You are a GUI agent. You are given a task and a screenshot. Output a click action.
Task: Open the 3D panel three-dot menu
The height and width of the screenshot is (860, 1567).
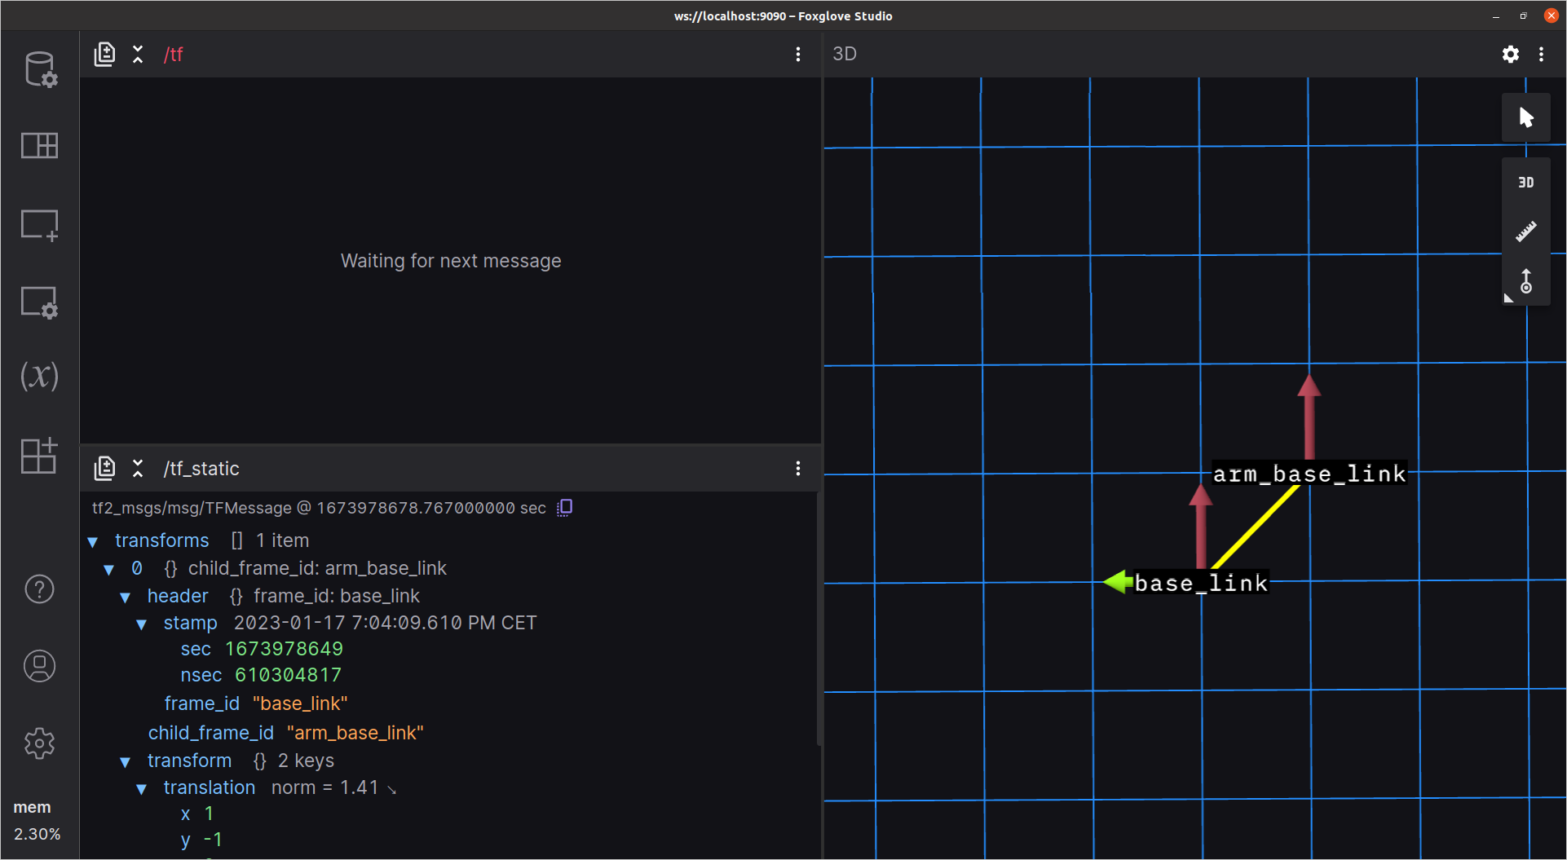tap(1541, 54)
